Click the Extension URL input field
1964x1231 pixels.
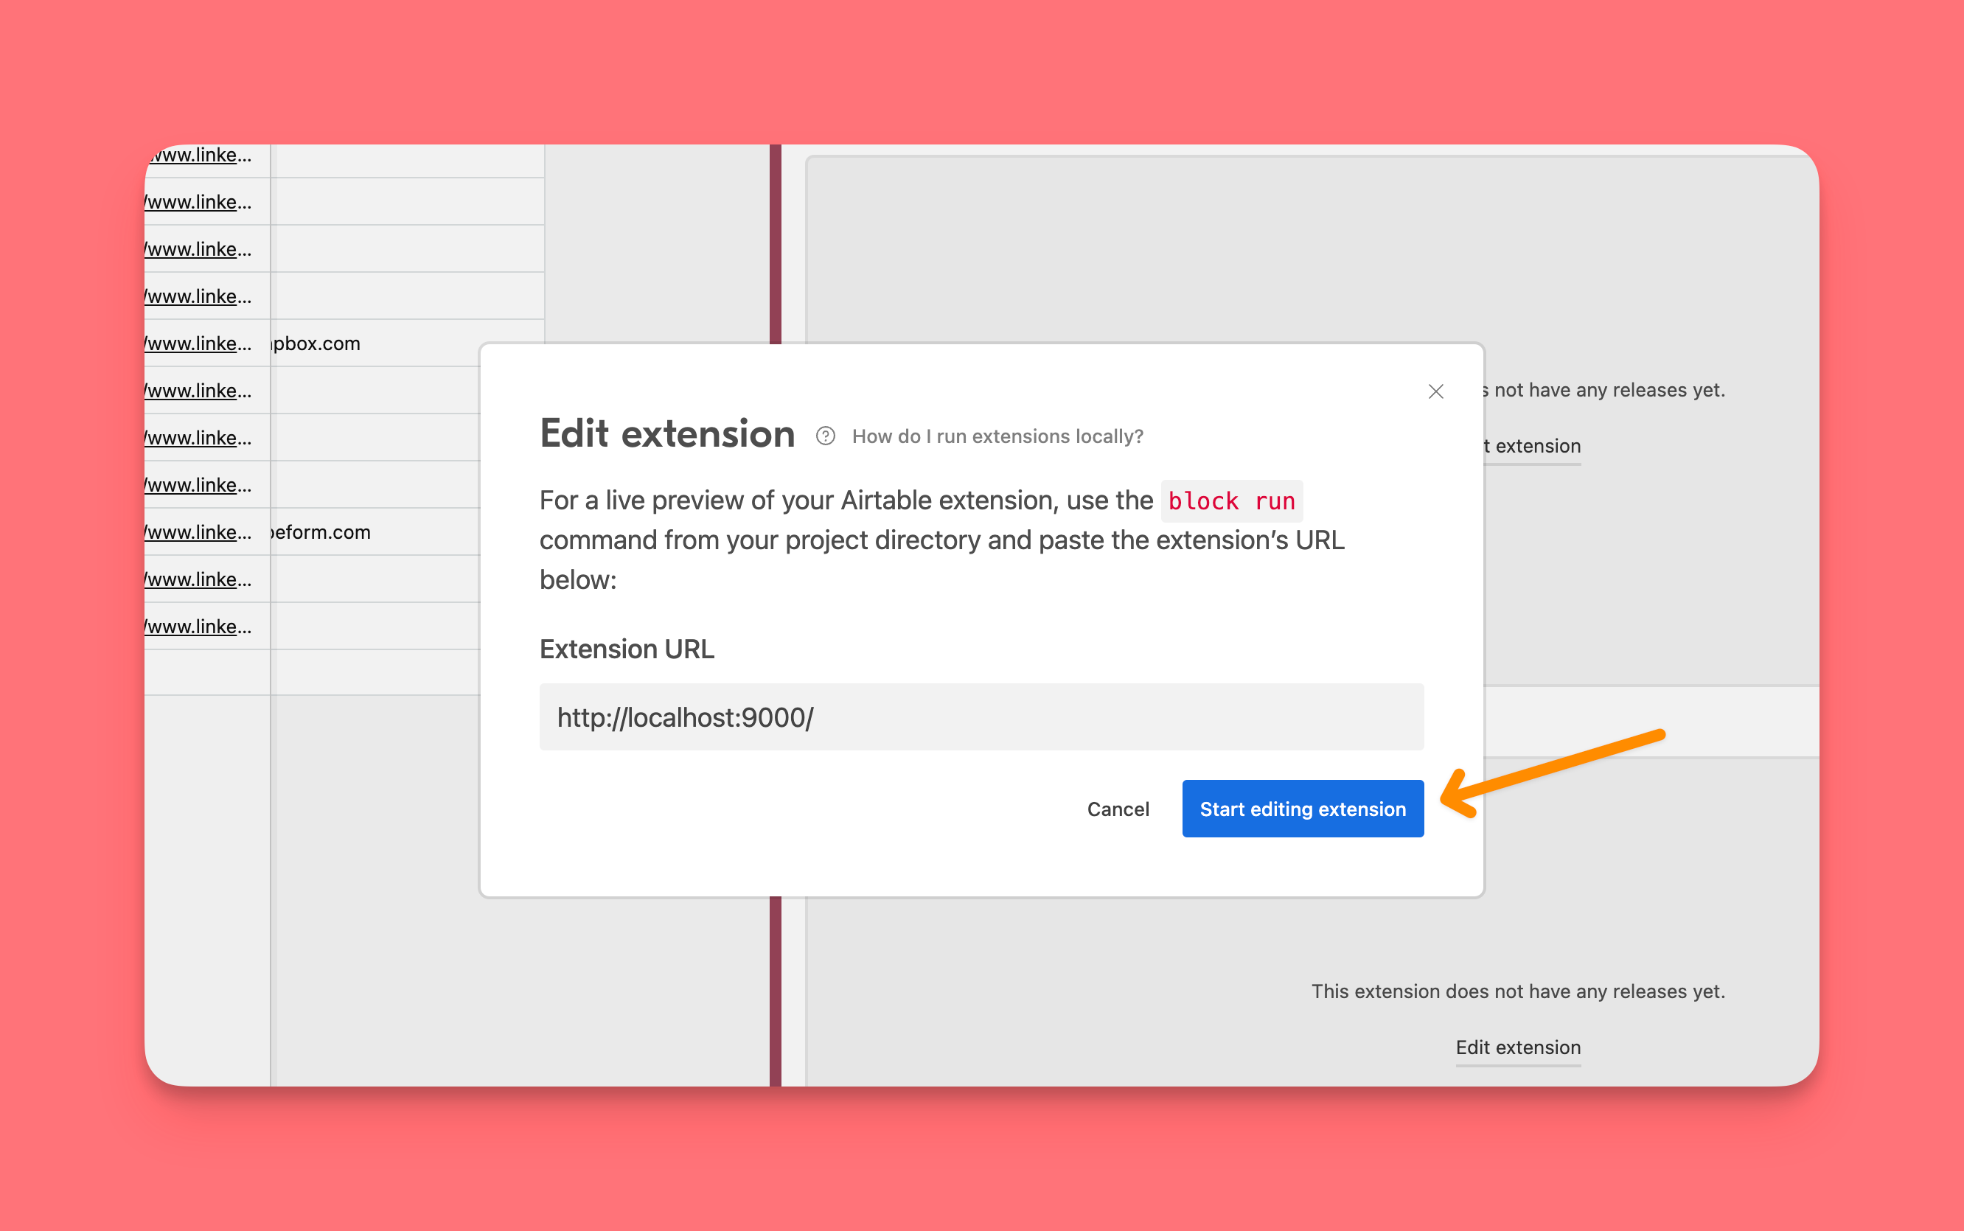981,717
